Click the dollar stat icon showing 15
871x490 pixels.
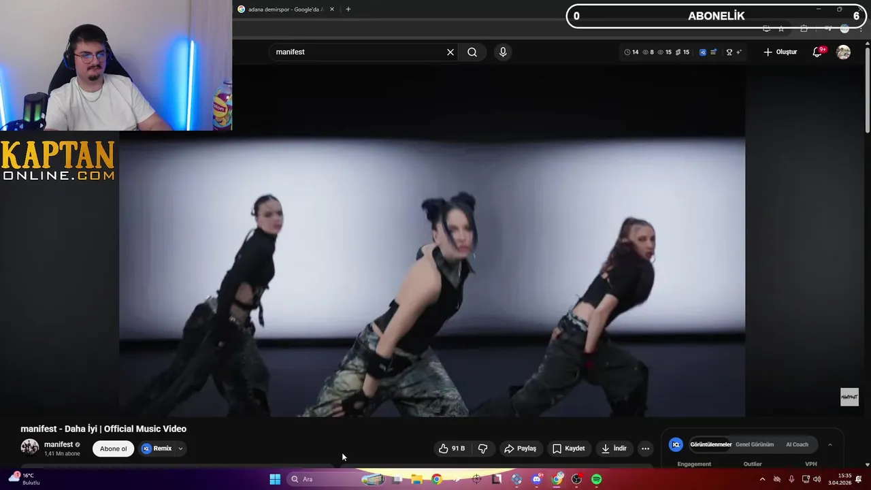coord(682,52)
